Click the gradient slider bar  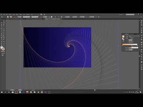click(x=130, y=45)
